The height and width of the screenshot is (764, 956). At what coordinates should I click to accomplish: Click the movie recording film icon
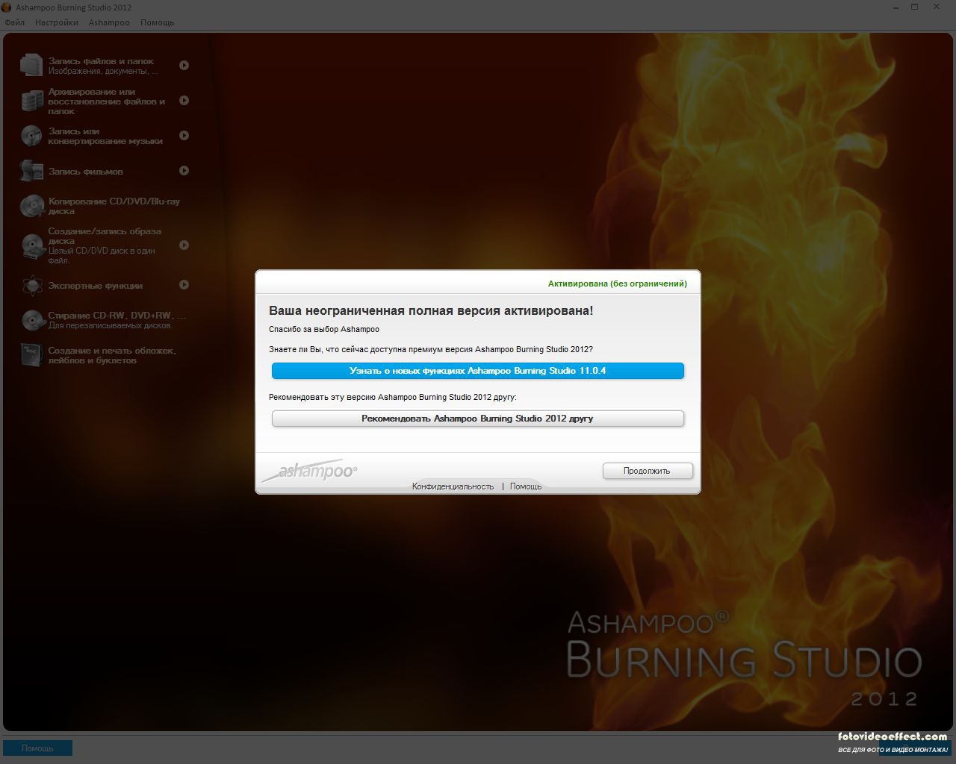(31, 171)
